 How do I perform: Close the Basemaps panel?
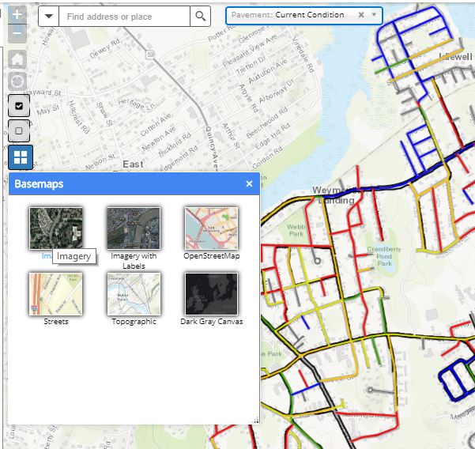pyautogui.click(x=249, y=183)
